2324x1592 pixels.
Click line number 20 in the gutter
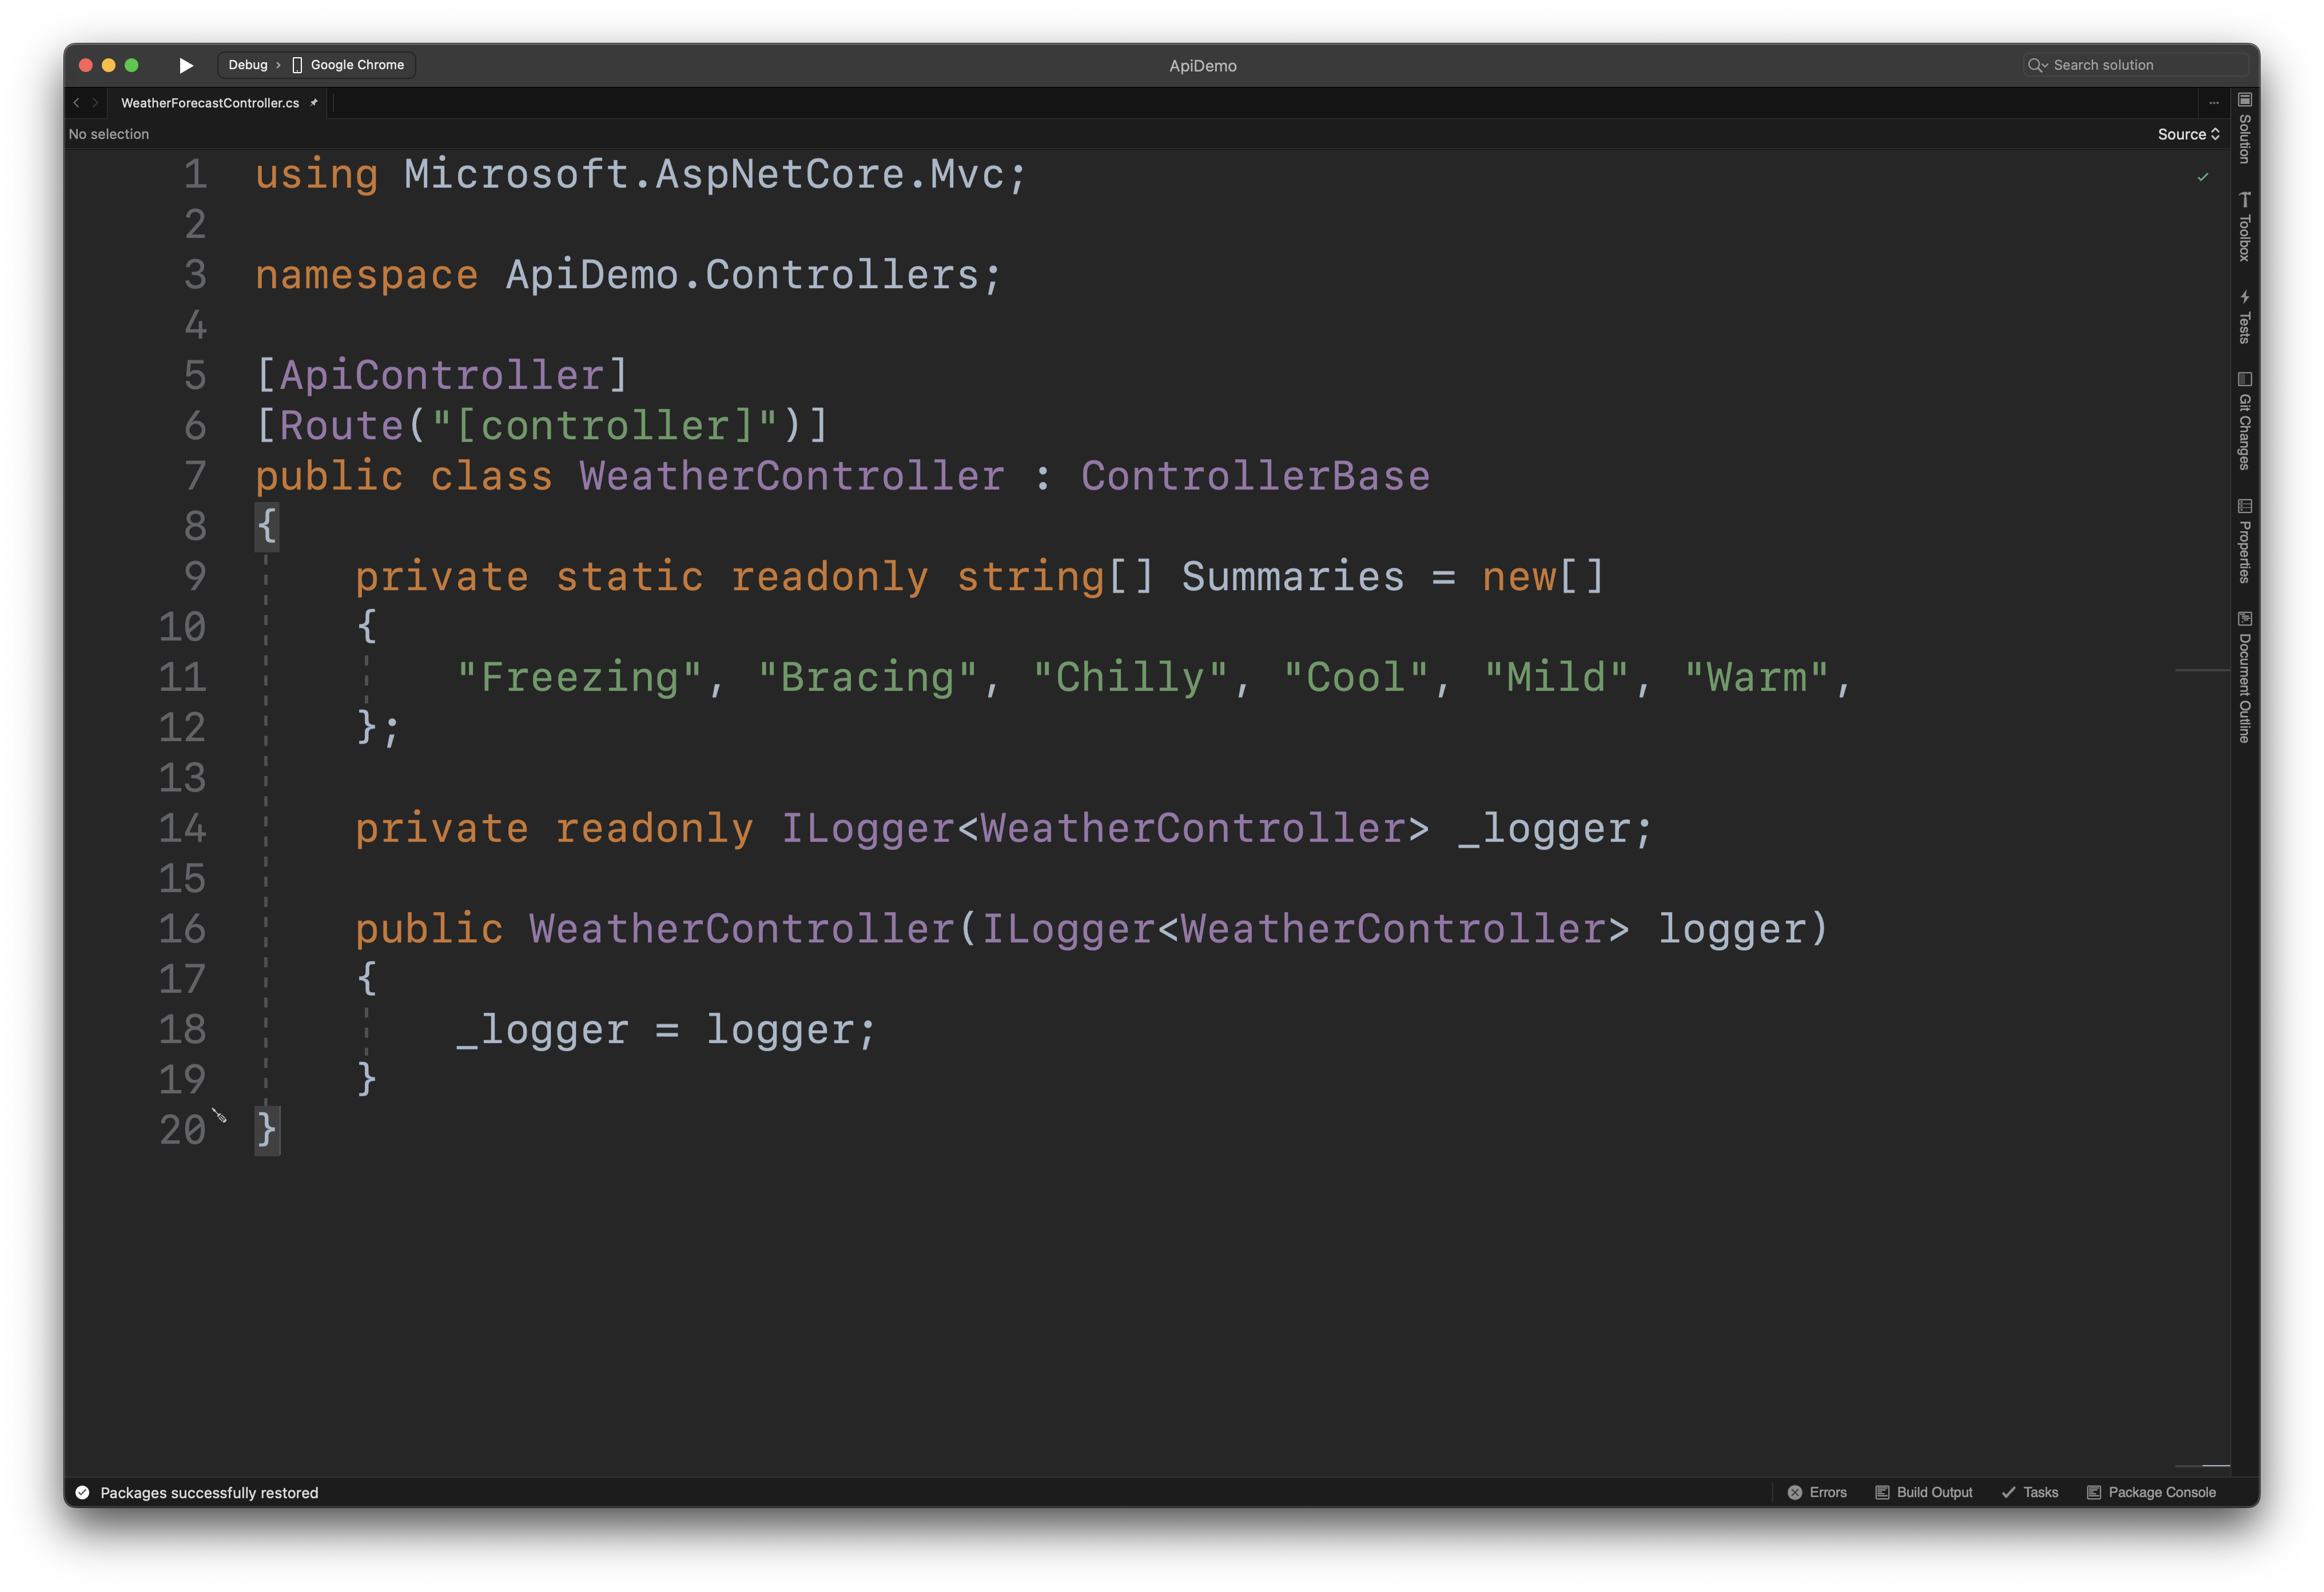pos(182,1130)
